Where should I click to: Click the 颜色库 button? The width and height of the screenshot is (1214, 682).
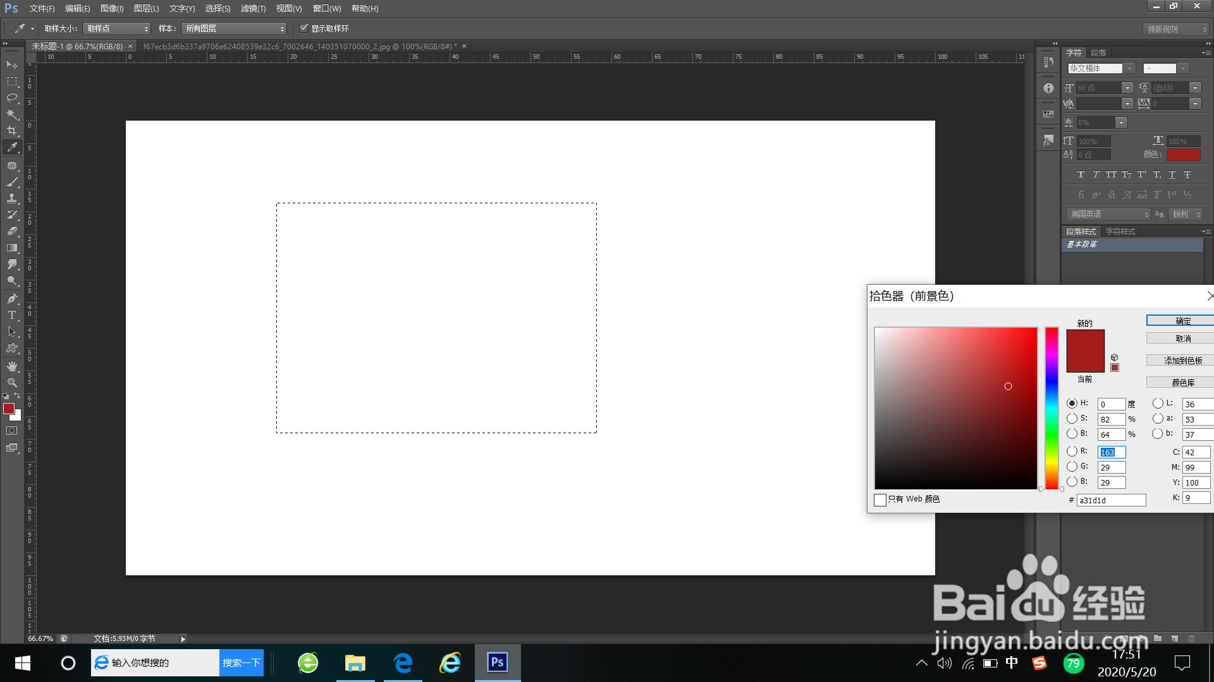[x=1182, y=383]
